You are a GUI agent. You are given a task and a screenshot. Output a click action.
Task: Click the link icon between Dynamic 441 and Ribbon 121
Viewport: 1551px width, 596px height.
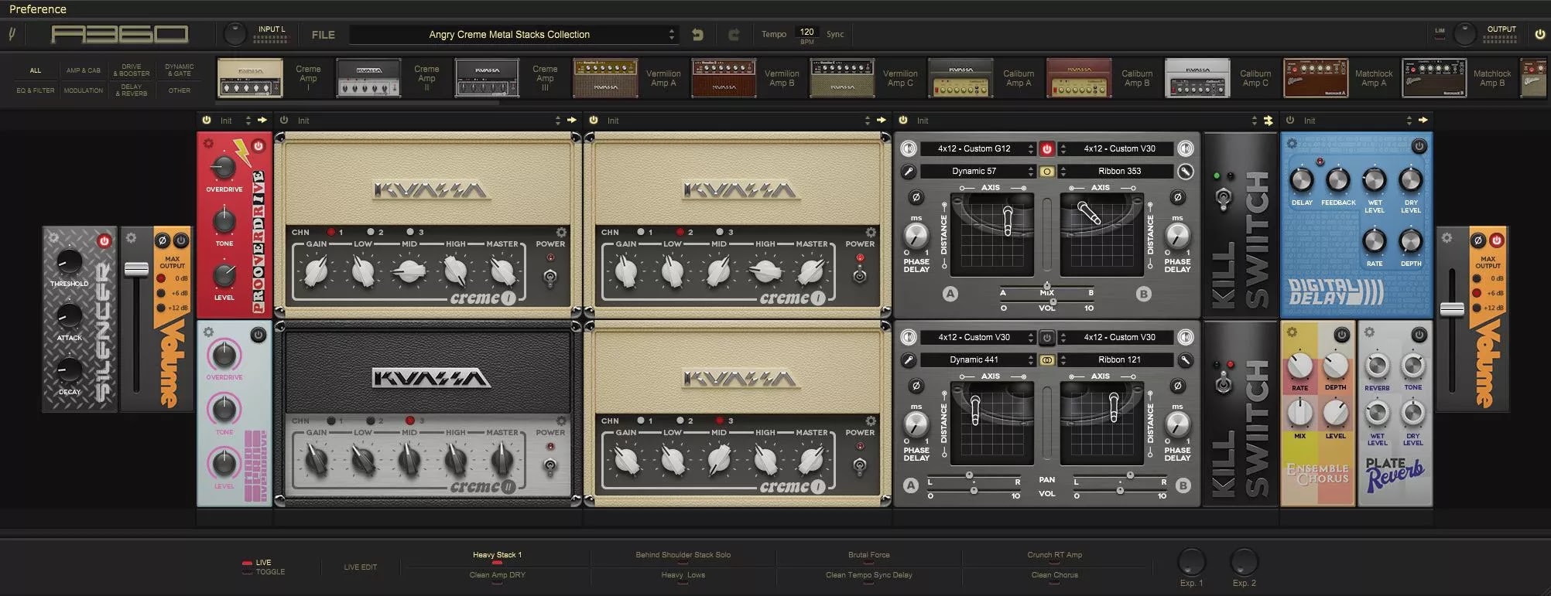1046,360
